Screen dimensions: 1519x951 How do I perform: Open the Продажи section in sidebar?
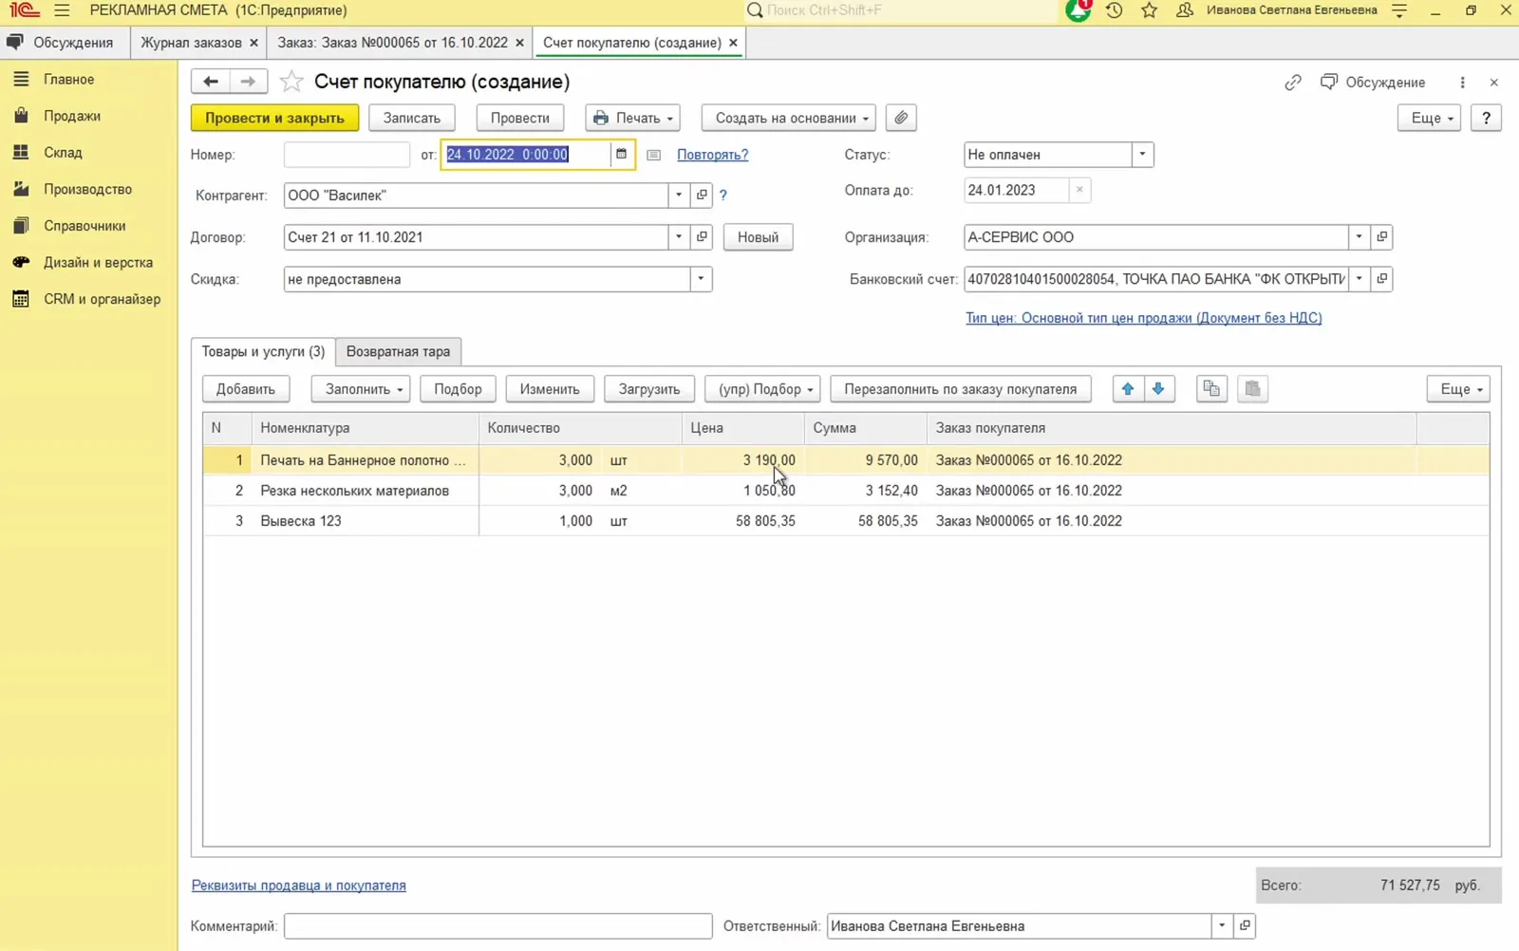pyautogui.click(x=72, y=116)
